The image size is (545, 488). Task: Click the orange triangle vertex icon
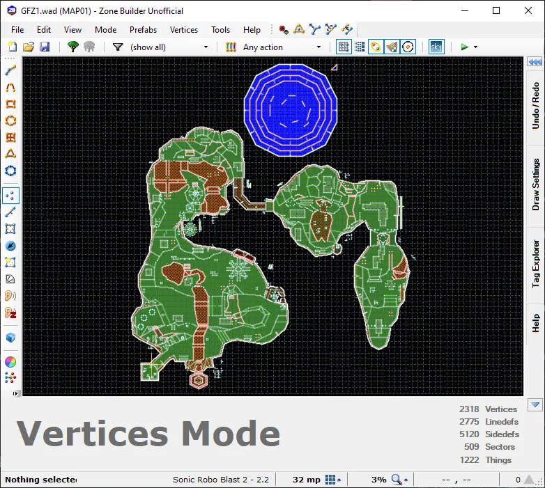tap(299, 29)
